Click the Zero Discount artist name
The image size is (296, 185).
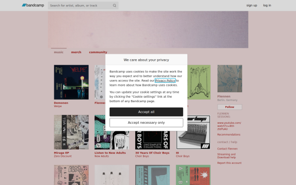pyautogui.click(x=63, y=156)
